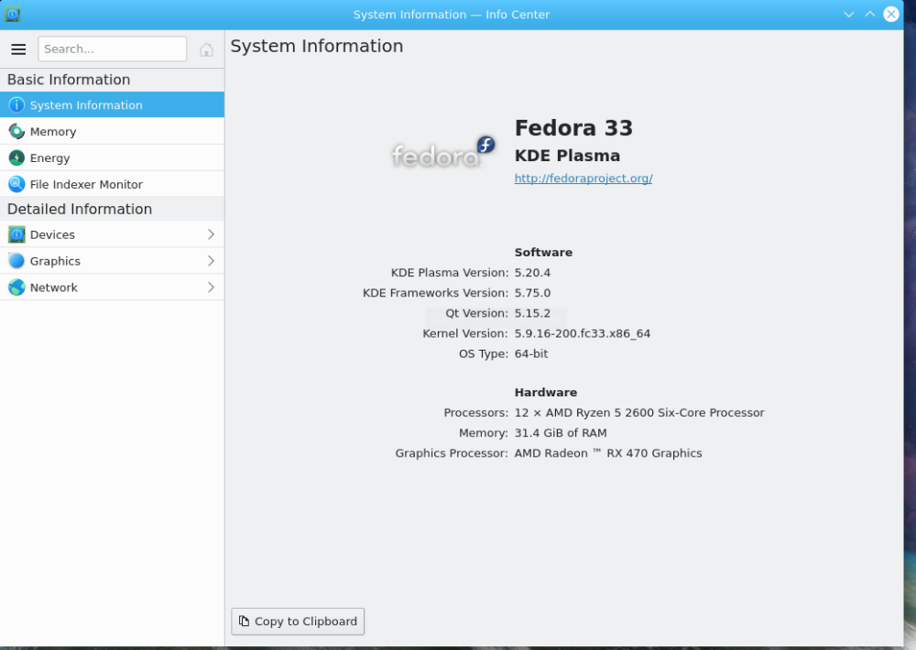Click the File Indexer Monitor magnifier icon
The width and height of the screenshot is (916, 650).
click(x=16, y=184)
